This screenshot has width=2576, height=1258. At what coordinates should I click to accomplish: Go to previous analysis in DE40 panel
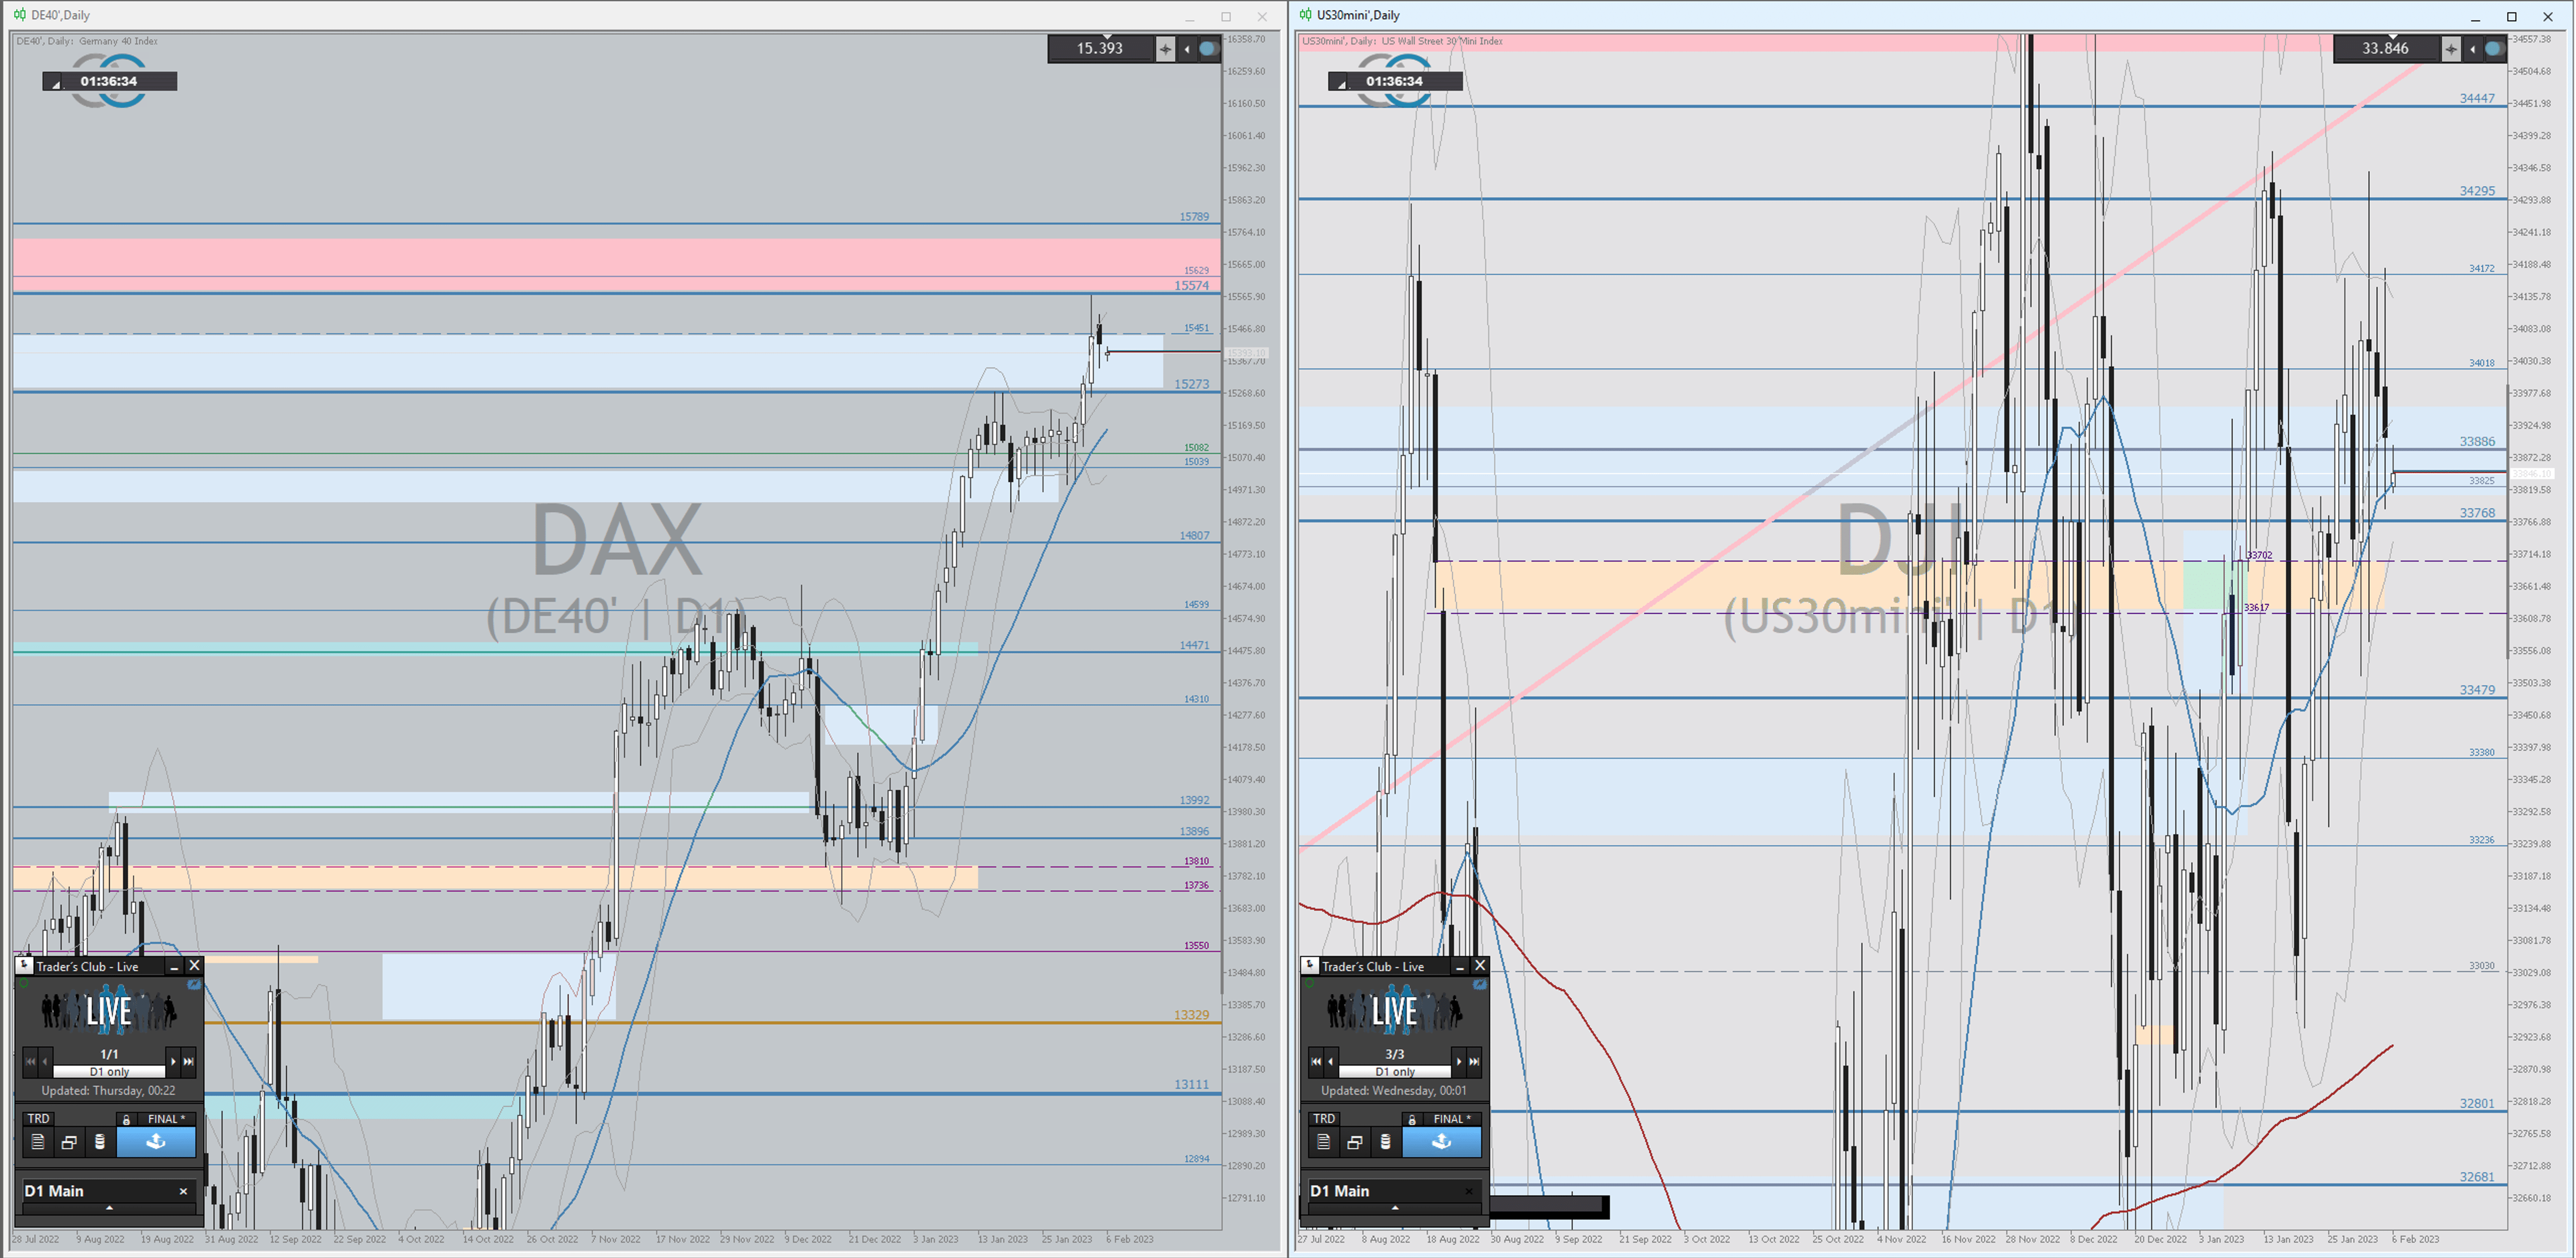pos(45,1061)
